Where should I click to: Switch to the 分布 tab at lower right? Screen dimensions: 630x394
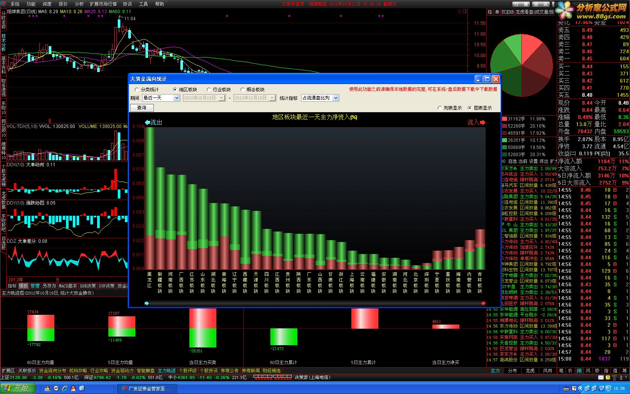point(512,371)
